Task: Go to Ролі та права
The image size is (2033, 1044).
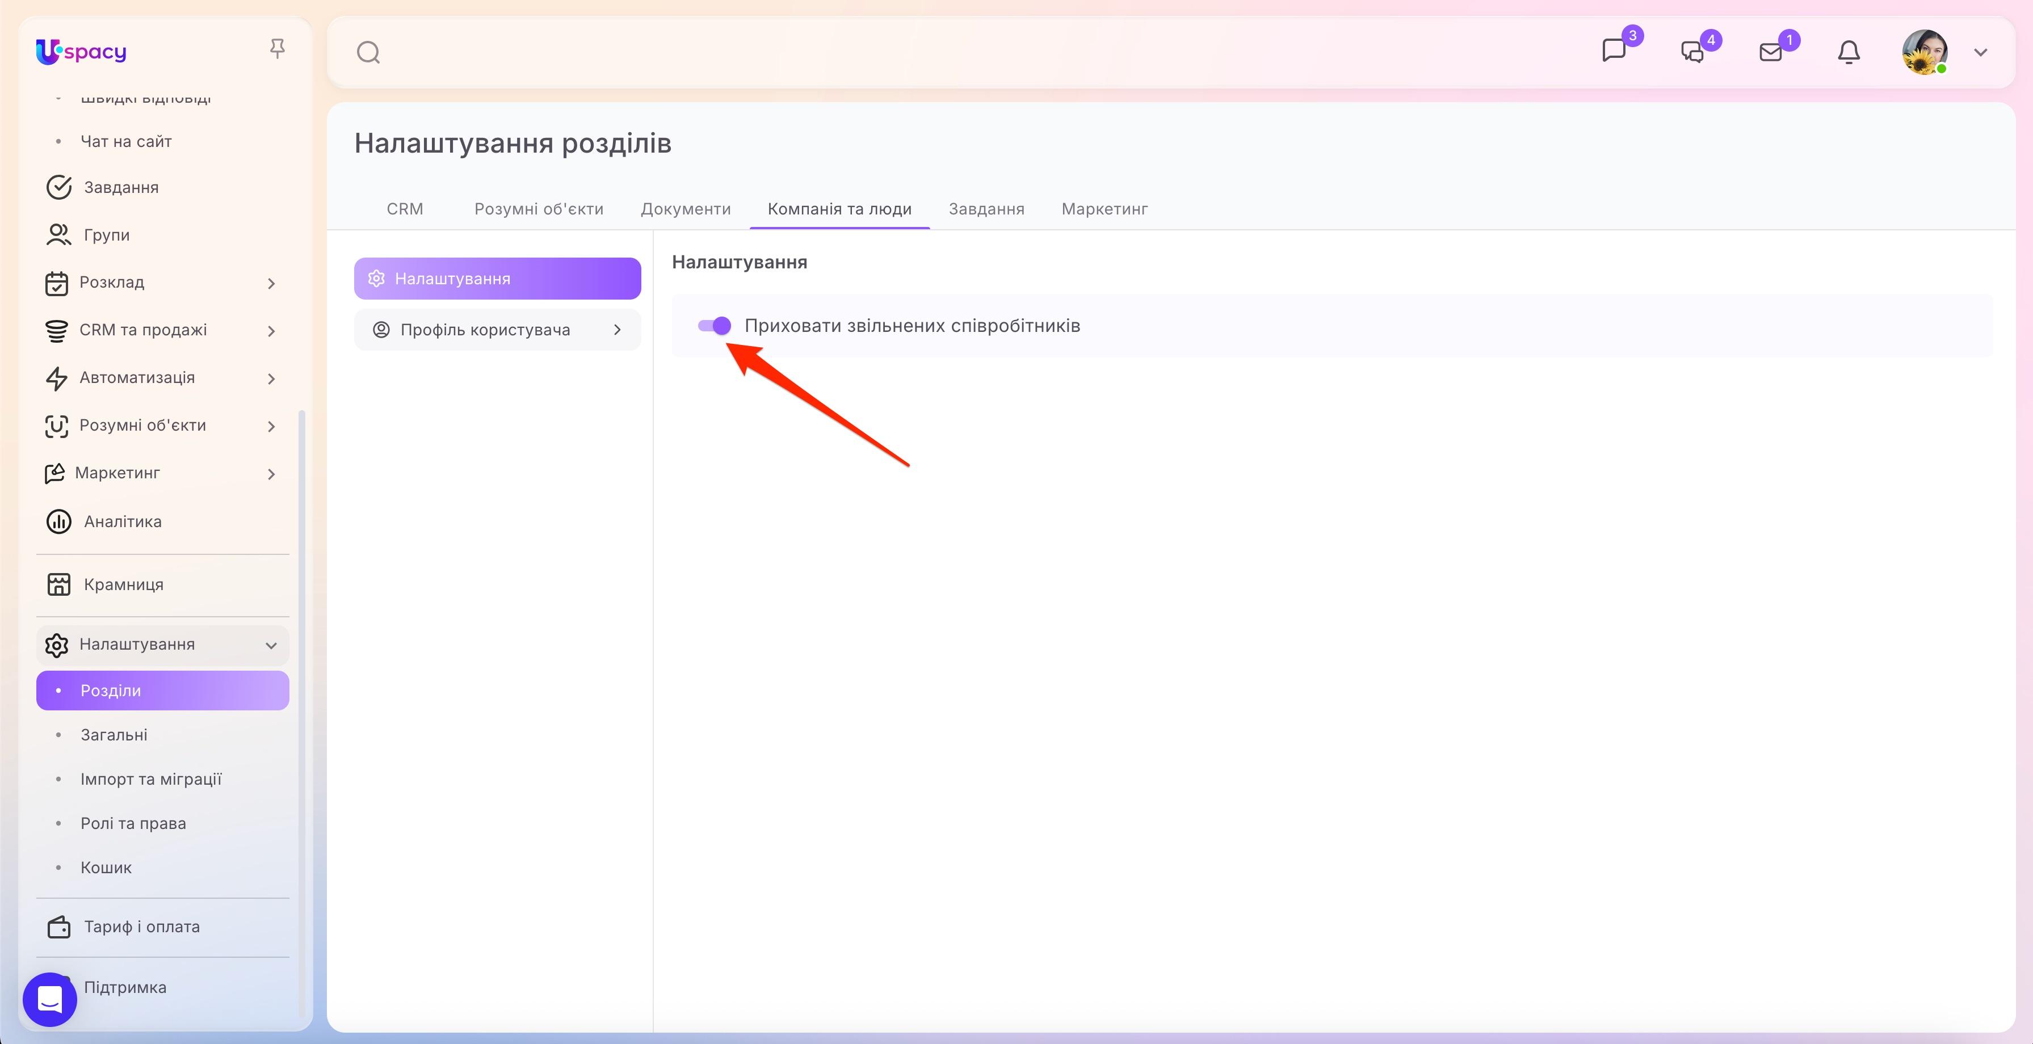Action: tap(133, 823)
